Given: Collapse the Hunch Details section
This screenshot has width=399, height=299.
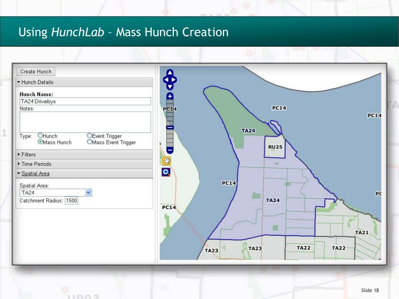Looking at the screenshot, I should point(84,82).
